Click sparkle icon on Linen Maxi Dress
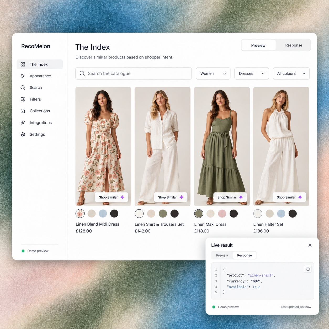The width and height of the screenshot is (329, 329). [241, 197]
